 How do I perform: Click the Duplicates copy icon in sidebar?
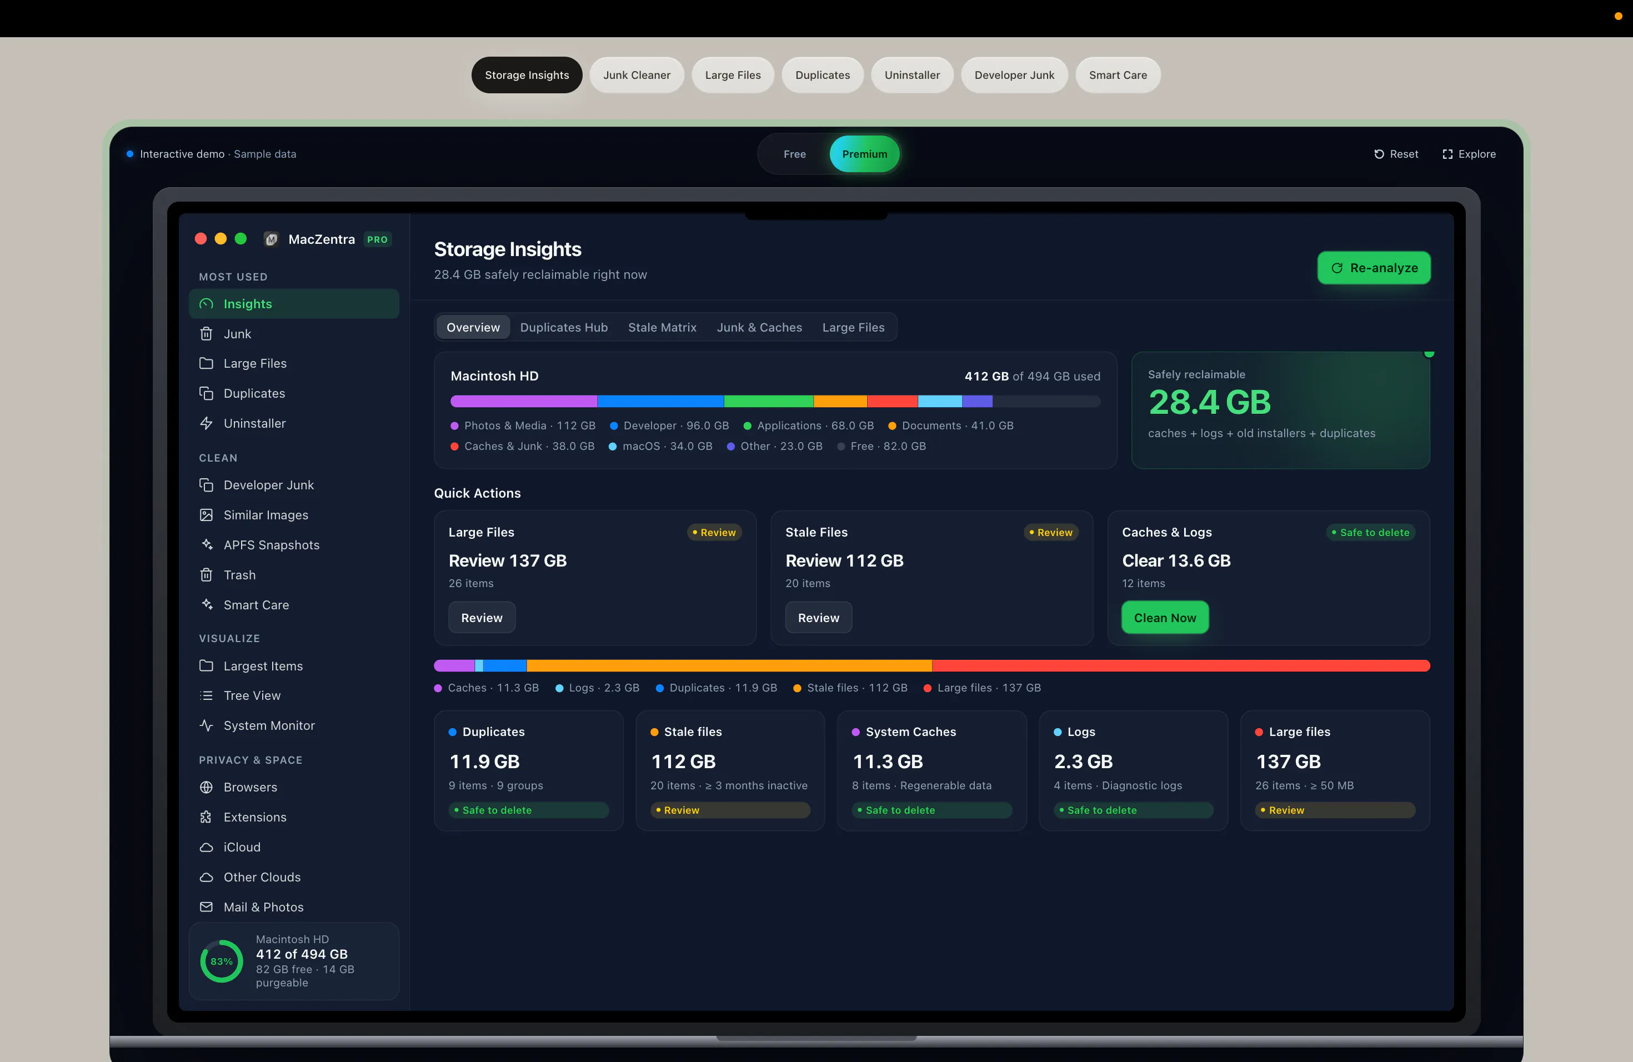[x=206, y=393]
